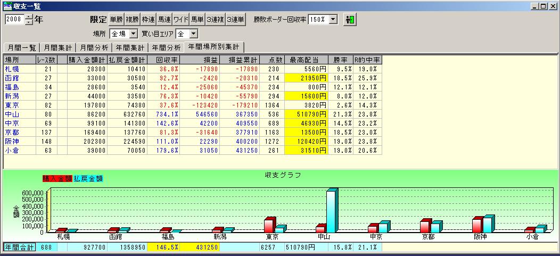Toggle the ワイド bet type filter
Screen dimensions: 560x256
pyautogui.click(x=181, y=20)
